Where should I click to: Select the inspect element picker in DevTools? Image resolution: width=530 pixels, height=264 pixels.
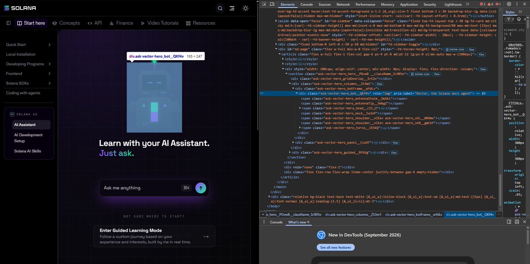264,4
